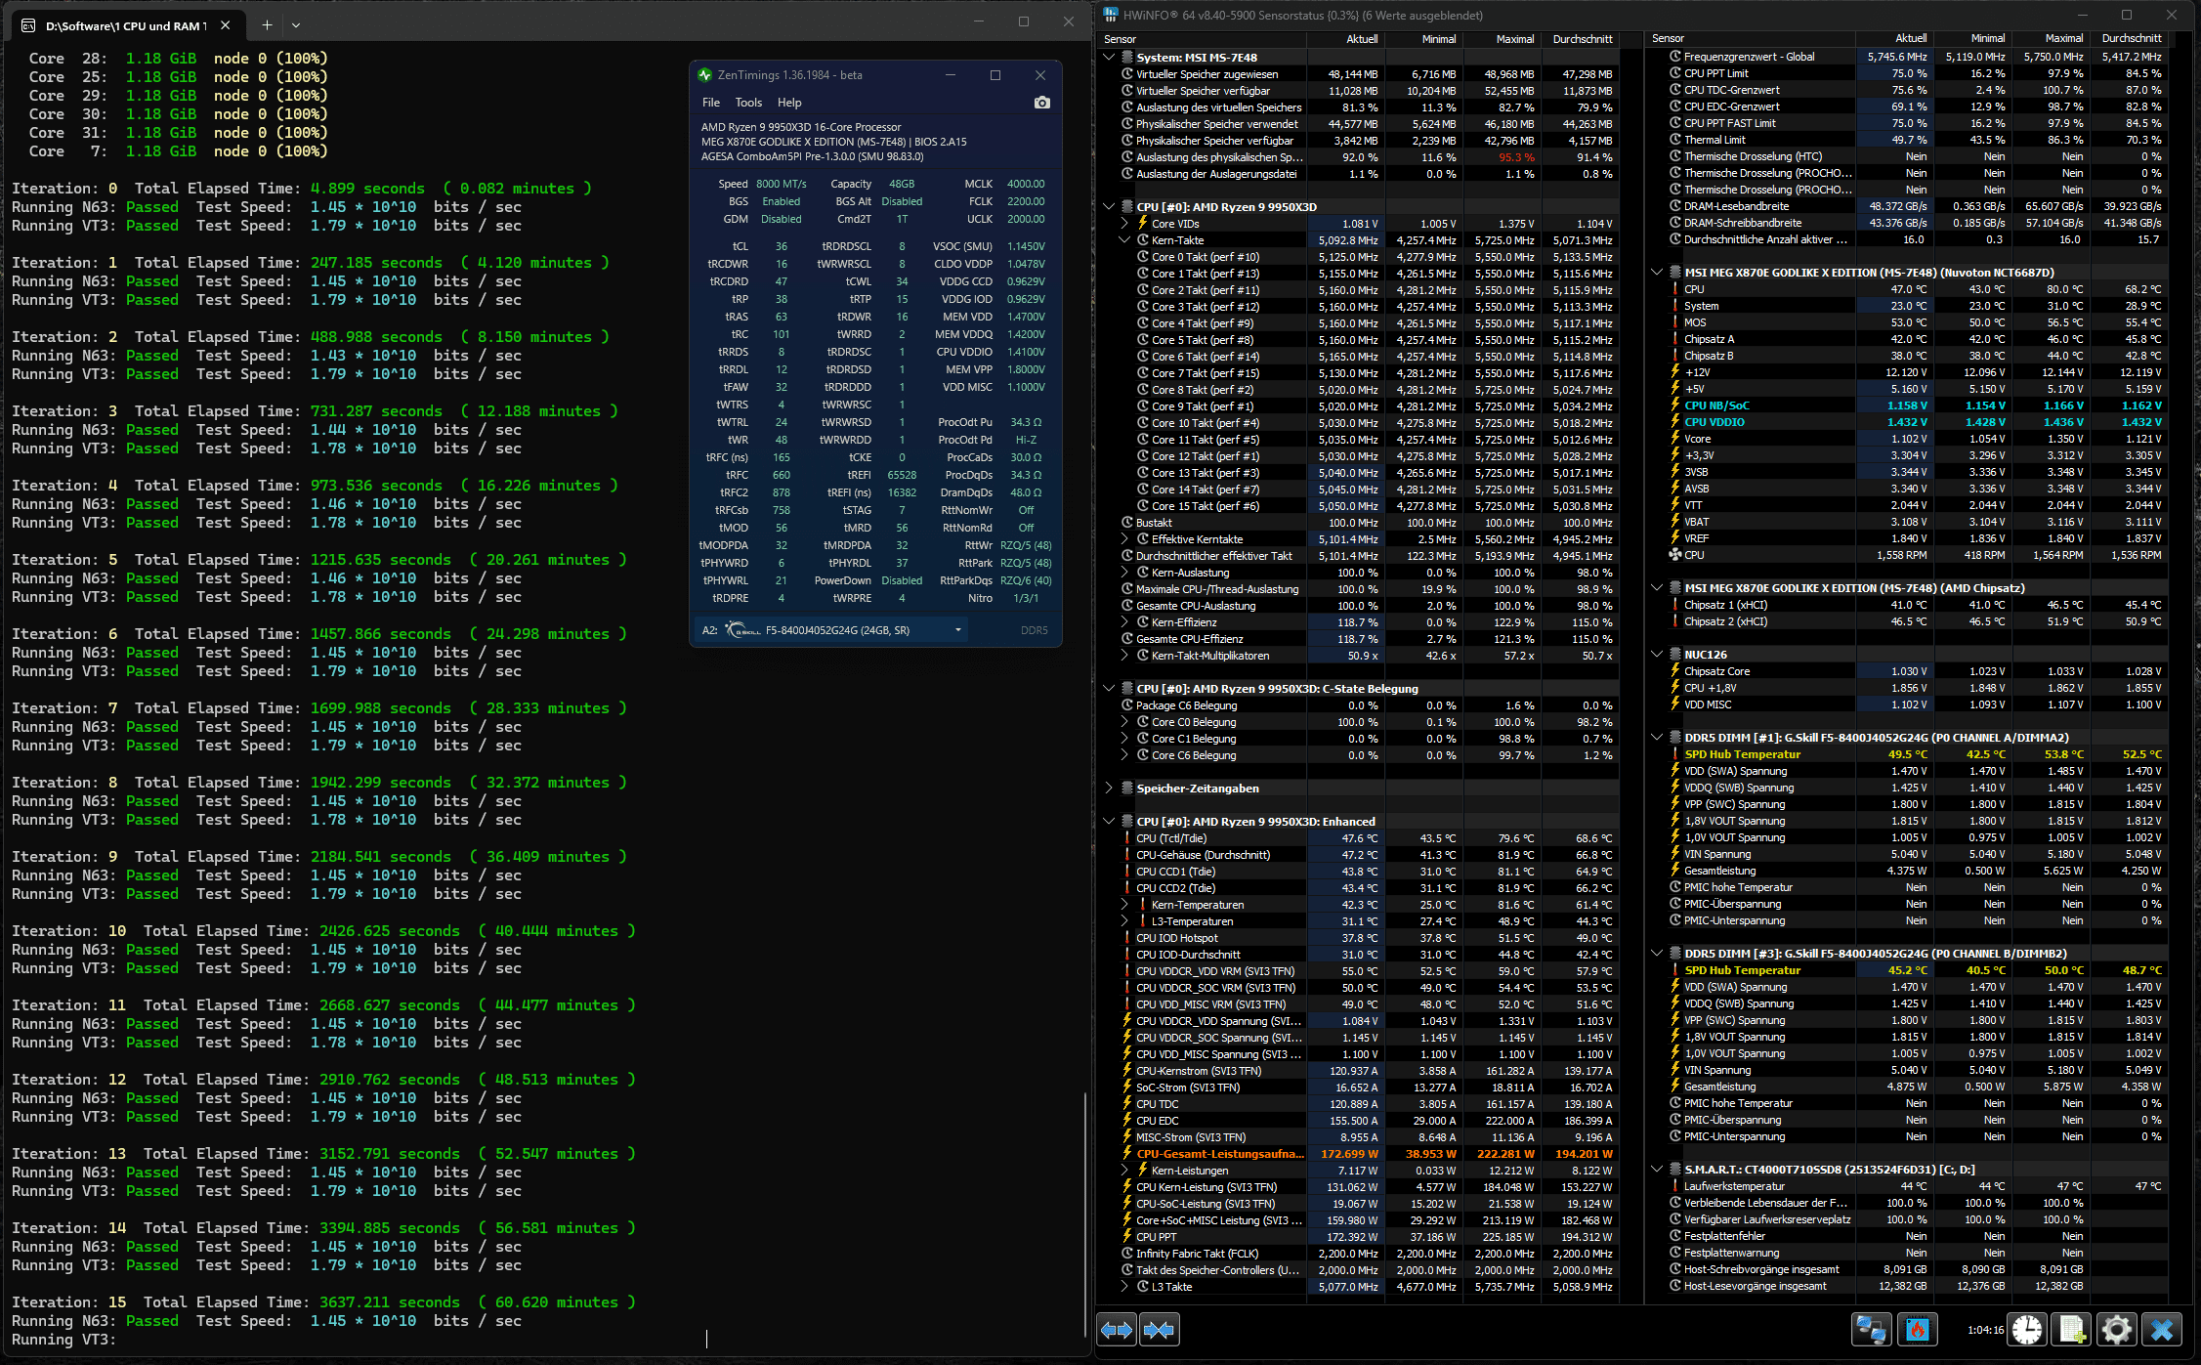Expand the Speicher-Zeitangaben section
2201x1365 pixels.
click(x=1109, y=789)
